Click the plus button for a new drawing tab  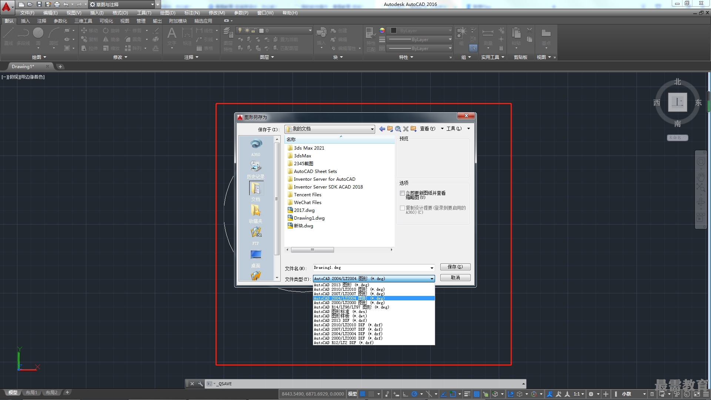(60, 67)
